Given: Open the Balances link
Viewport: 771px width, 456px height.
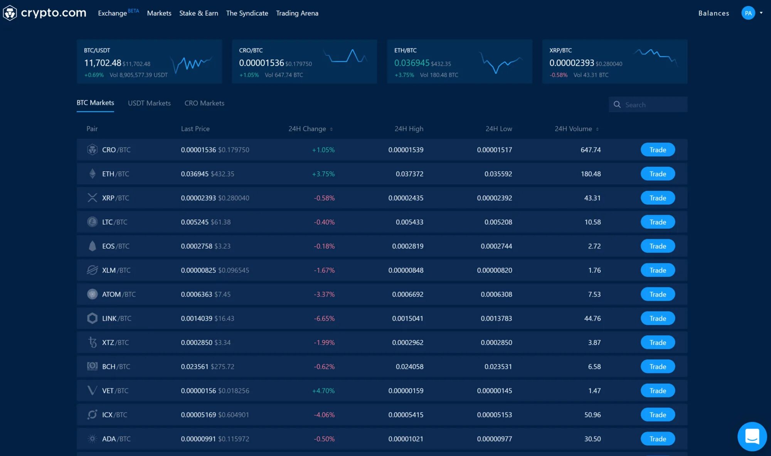Looking at the screenshot, I should point(714,13).
